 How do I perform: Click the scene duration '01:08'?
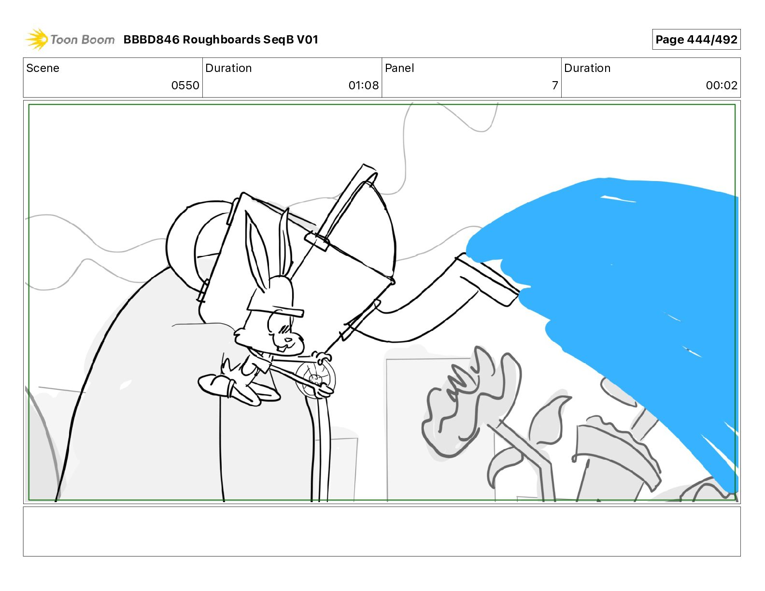363,85
